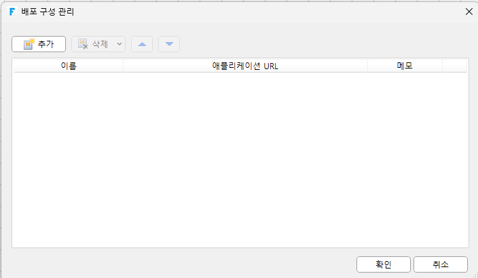Click the 메모 column header
The width and height of the screenshot is (478, 278).
tap(405, 66)
